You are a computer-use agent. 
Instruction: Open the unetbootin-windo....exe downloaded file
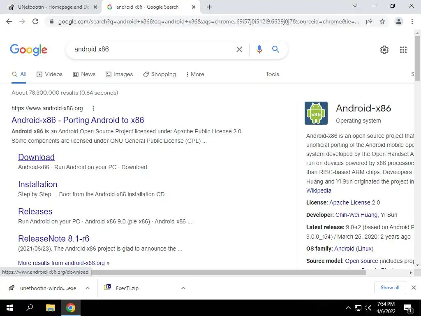(x=43, y=288)
